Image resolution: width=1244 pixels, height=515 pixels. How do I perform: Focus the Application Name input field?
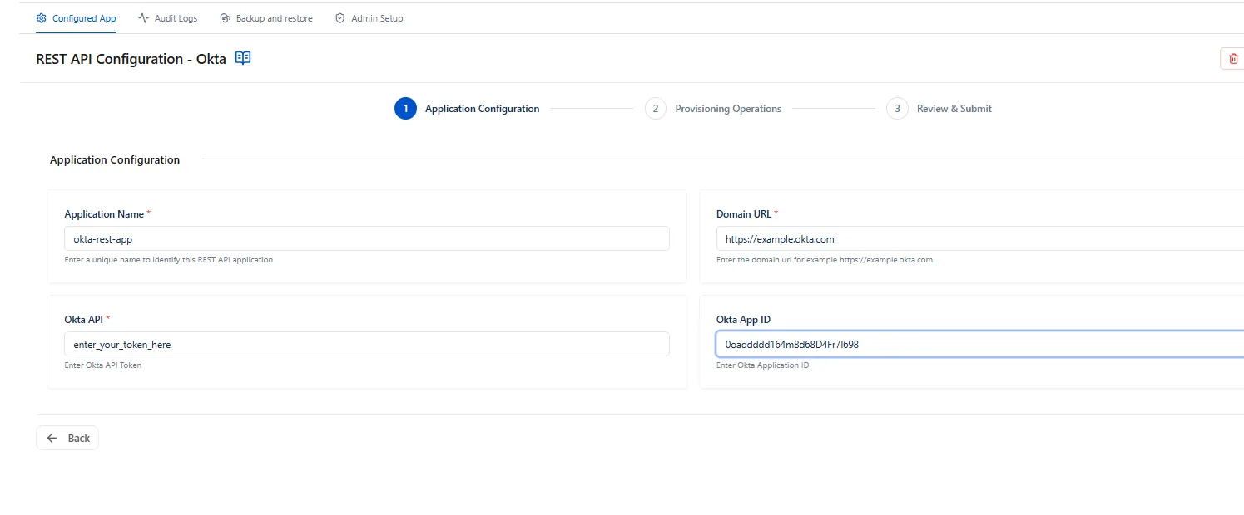(x=367, y=238)
